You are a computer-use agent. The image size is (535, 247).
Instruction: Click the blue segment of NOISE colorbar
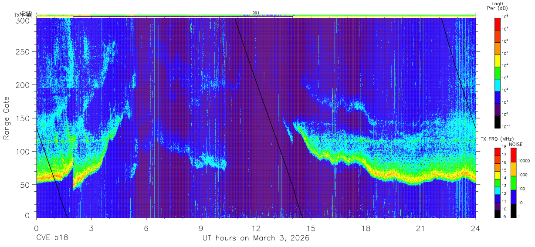tap(514, 196)
